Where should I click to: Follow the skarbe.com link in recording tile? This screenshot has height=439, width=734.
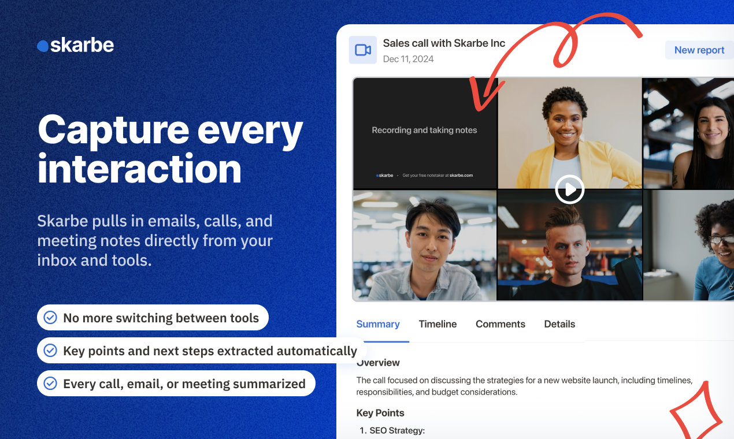[461, 175]
